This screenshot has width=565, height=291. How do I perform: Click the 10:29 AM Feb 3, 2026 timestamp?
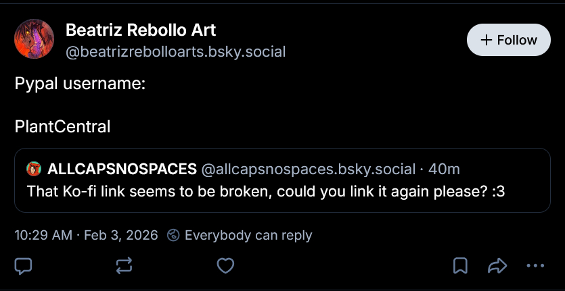pyautogui.click(x=86, y=235)
